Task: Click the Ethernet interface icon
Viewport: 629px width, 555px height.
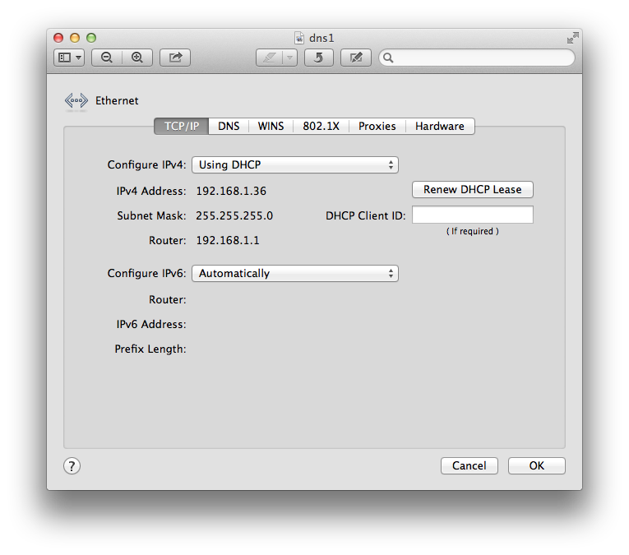Action: (x=76, y=100)
